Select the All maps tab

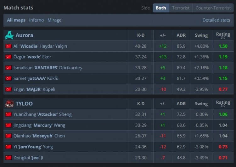pos(16,20)
